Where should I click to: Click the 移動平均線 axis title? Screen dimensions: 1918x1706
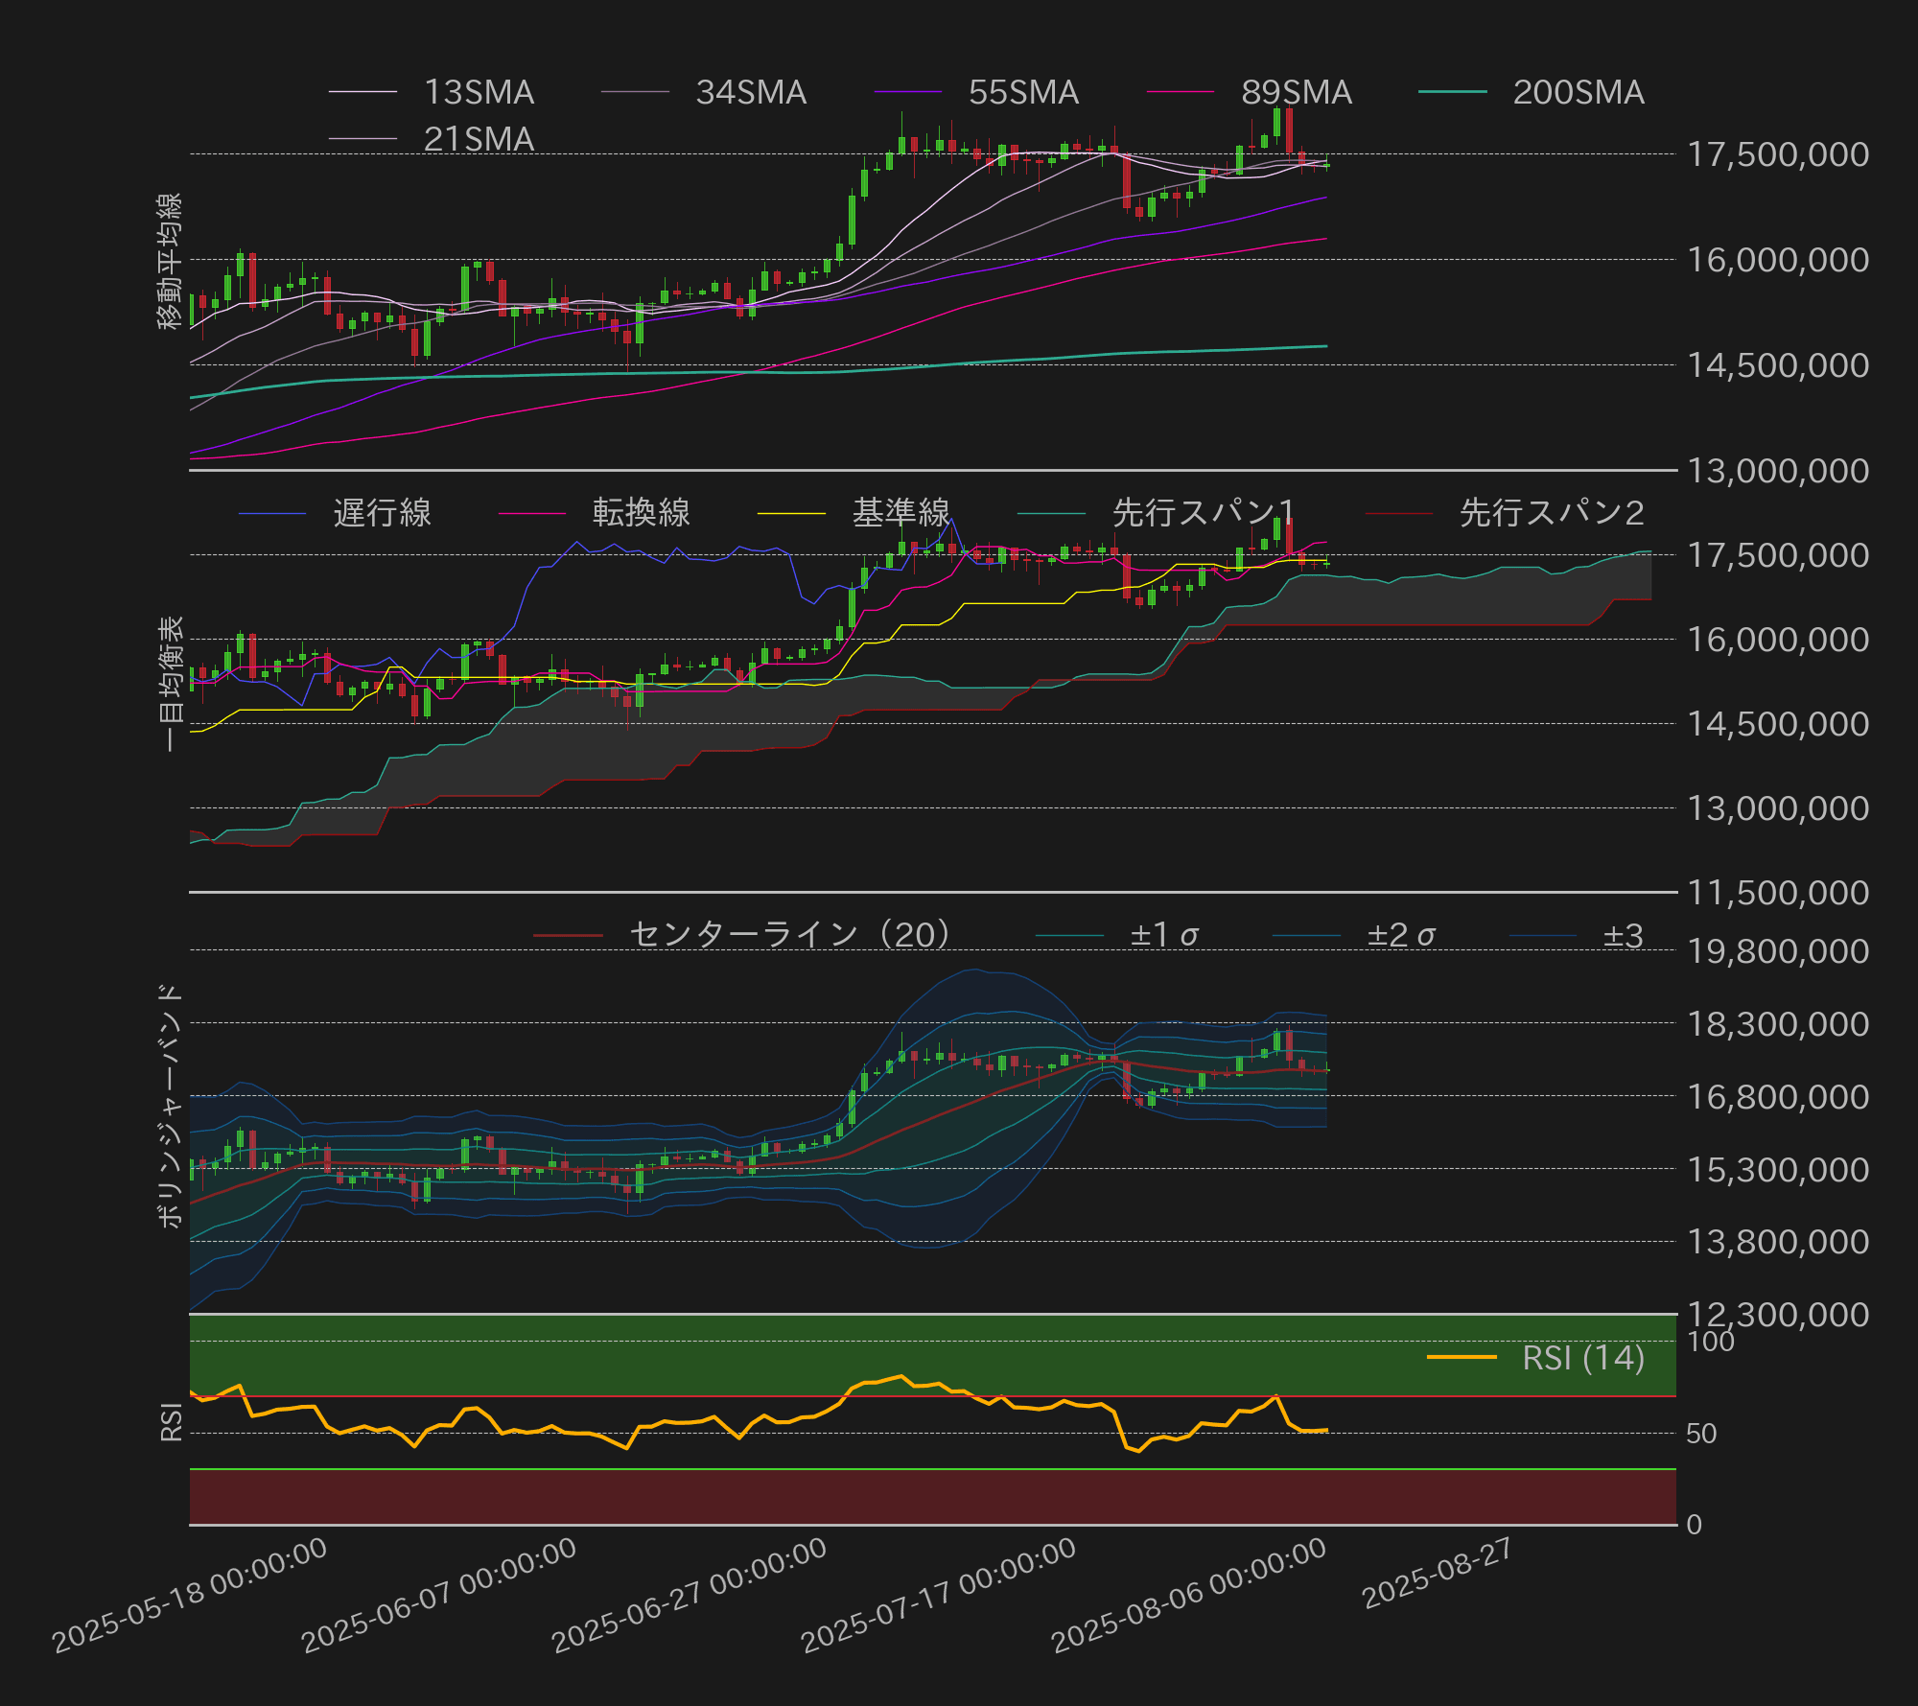click(170, 261)
